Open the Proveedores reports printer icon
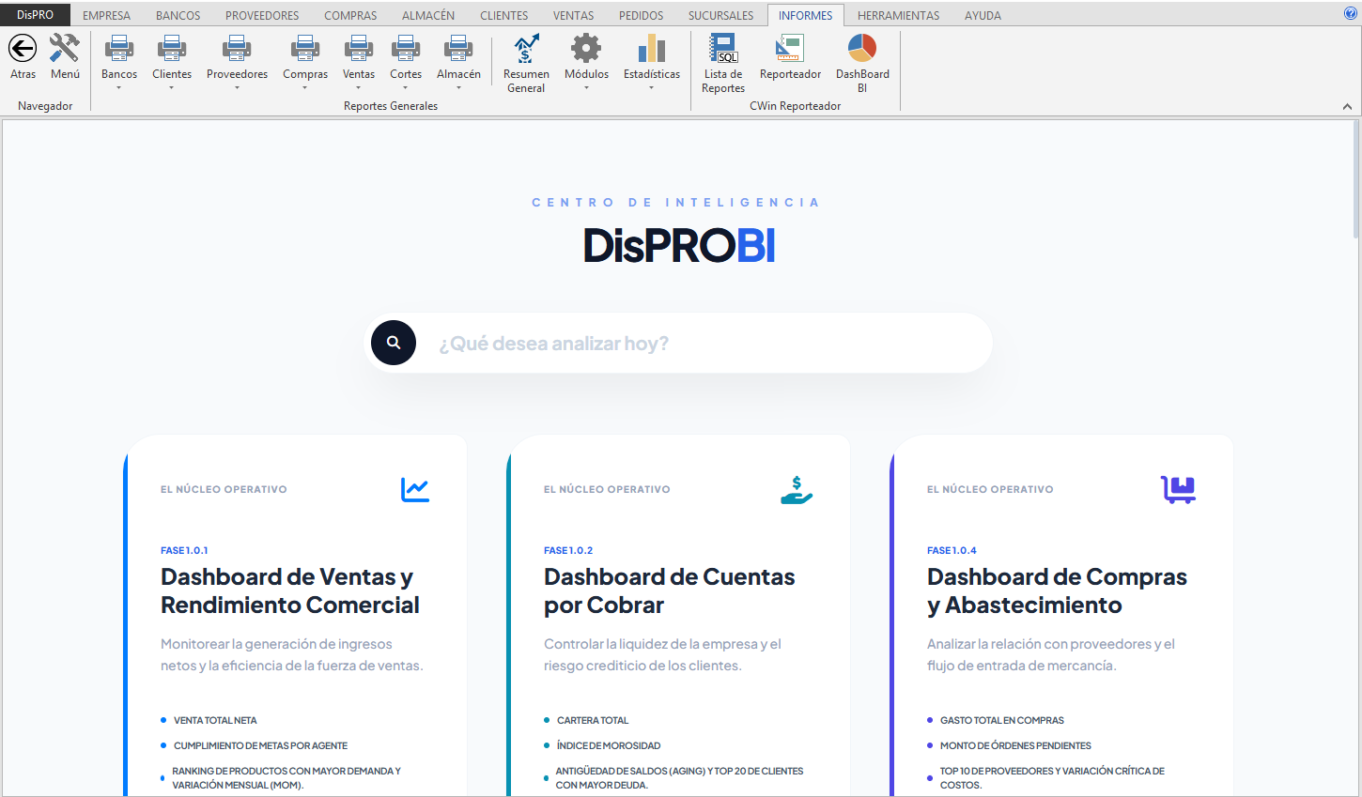The image size is (1362, 797). tap(237, 48)
